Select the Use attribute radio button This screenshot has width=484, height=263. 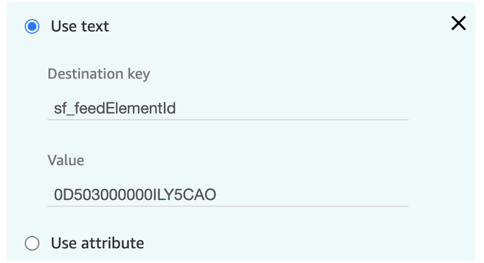pos(32,243)
